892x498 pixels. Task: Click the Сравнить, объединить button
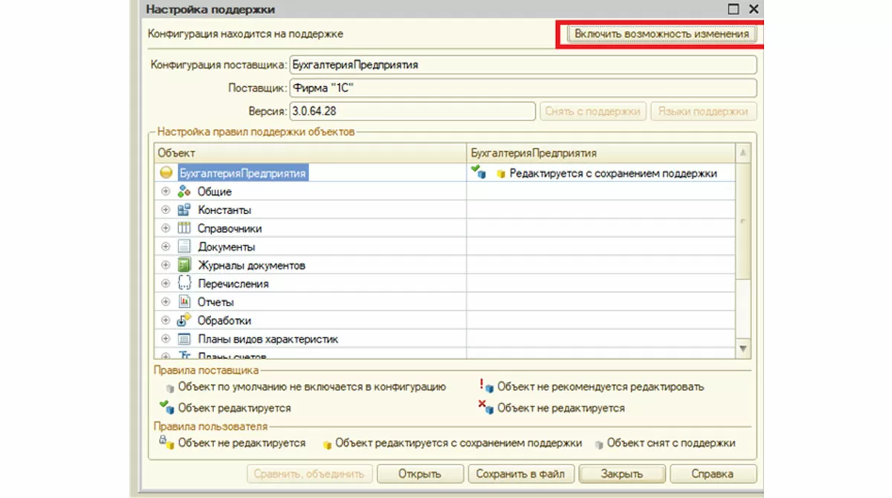308,473
